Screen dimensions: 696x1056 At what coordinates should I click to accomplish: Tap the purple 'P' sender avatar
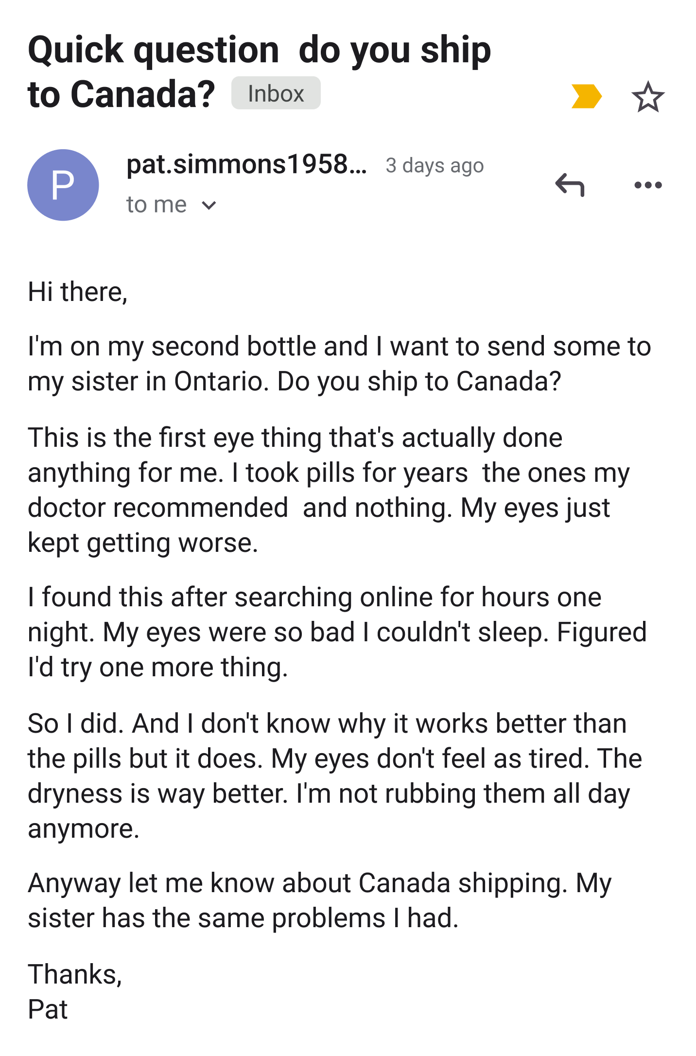(63, 185)
